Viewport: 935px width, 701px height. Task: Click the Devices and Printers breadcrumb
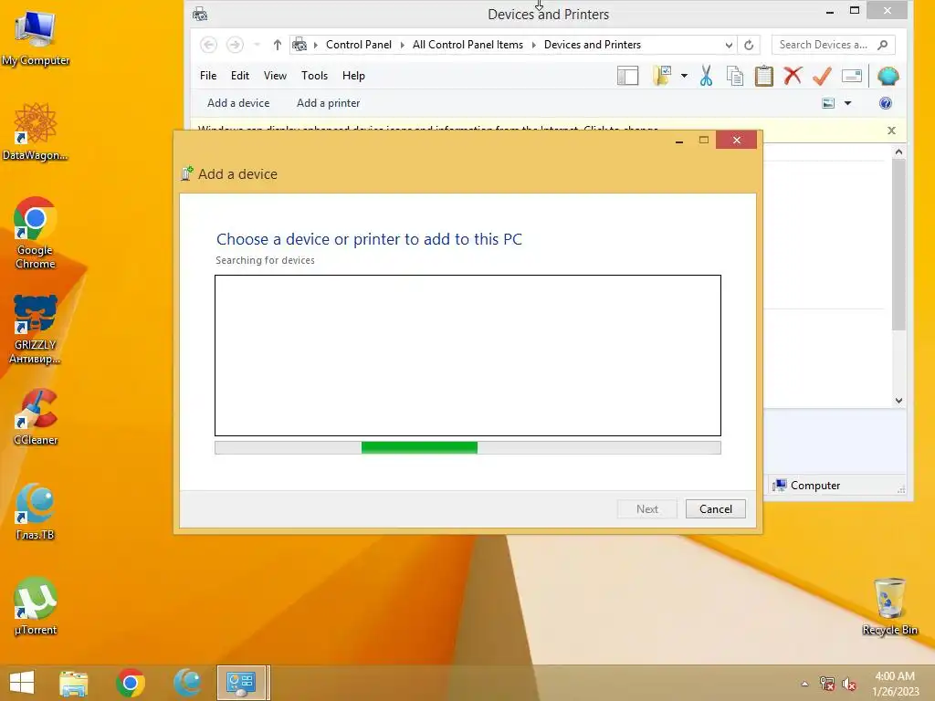pyautogui.click(x=592, y=45)
